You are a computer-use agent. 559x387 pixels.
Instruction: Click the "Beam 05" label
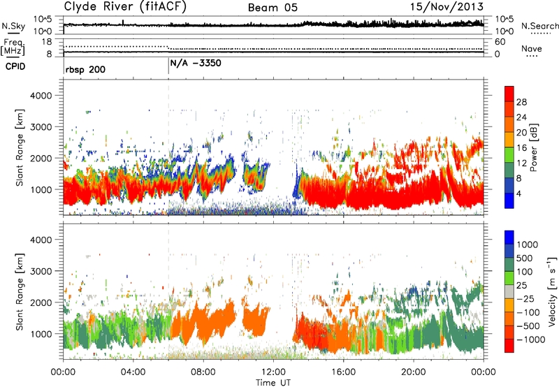coord(273,8)
